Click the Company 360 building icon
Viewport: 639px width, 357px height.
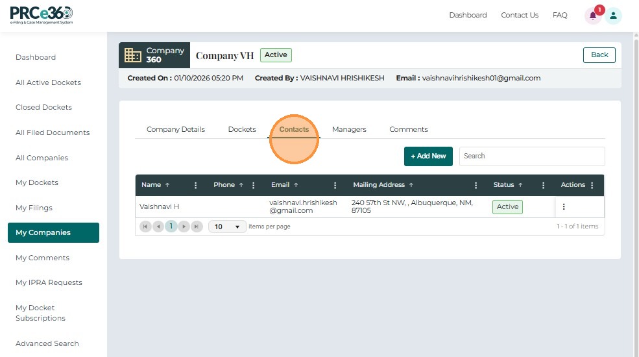133,55
